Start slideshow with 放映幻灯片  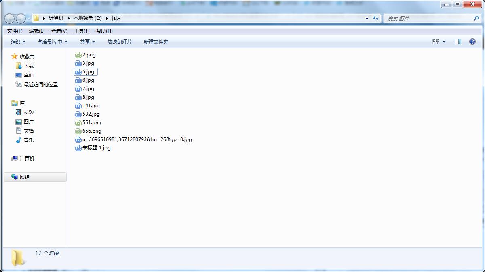click(x=120, y=42)
